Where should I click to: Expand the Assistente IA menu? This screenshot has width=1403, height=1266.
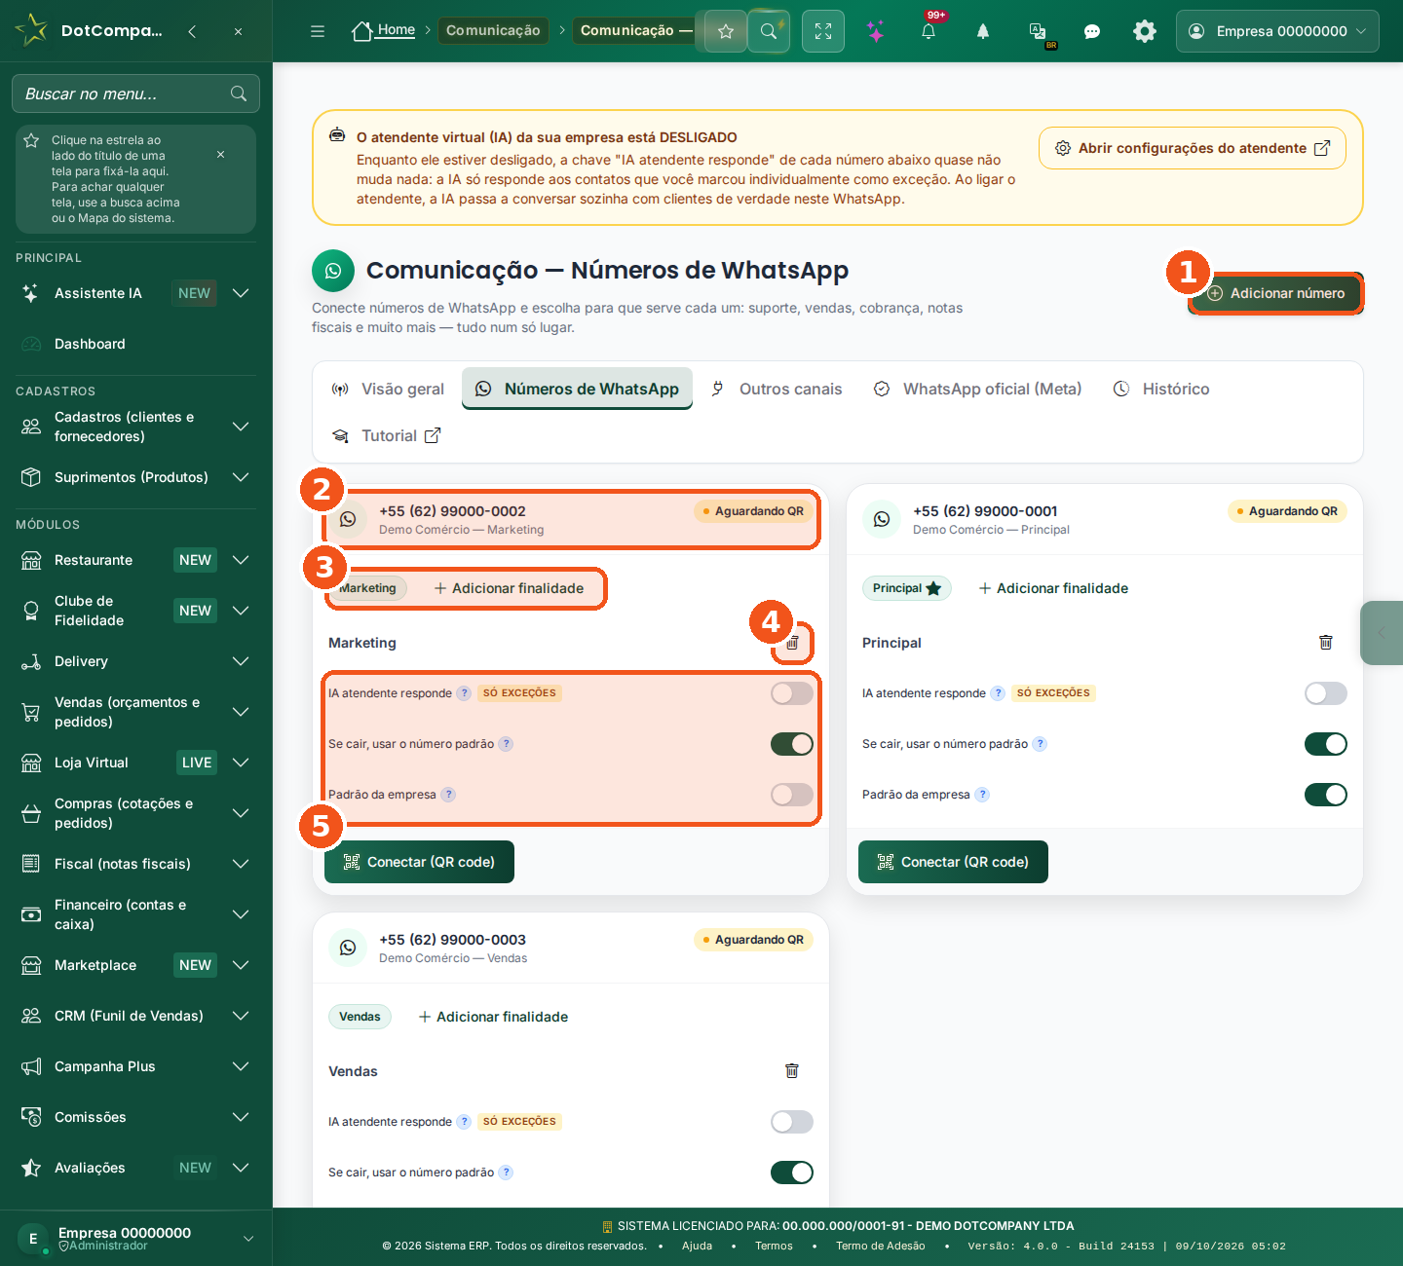tap(135, 293)
